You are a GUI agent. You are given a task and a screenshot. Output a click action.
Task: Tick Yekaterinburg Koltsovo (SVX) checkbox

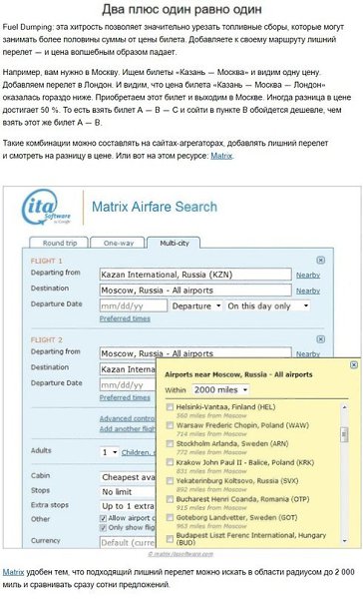[170, 481]
